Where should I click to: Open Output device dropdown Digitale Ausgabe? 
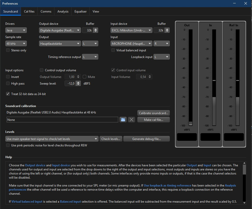(60, 30)
